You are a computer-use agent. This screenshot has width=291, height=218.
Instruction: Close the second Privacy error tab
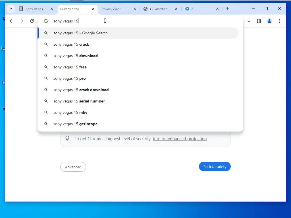pos(135,9)
